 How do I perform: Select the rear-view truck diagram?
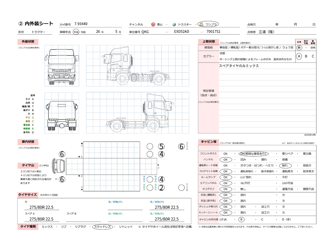(x=62, y=113)
